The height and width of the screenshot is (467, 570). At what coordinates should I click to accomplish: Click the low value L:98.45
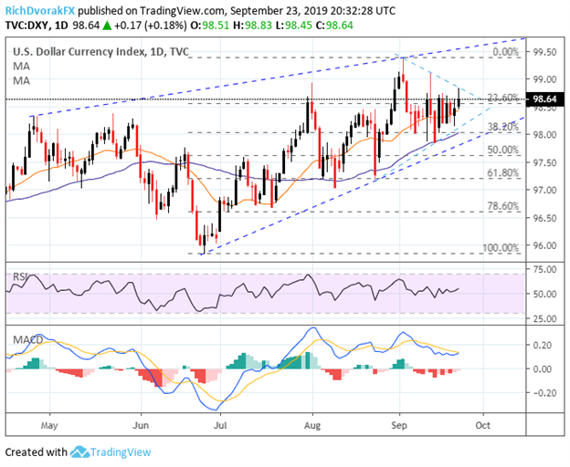[x=293, y=26]
